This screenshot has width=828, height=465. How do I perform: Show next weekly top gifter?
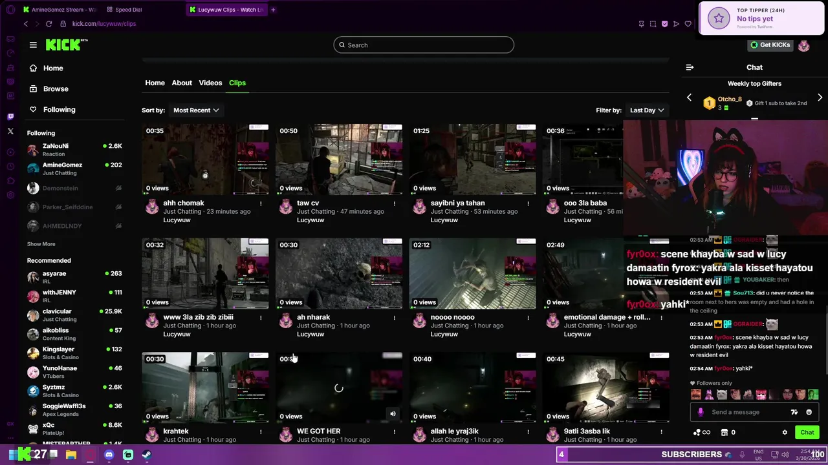pos(820,98)
